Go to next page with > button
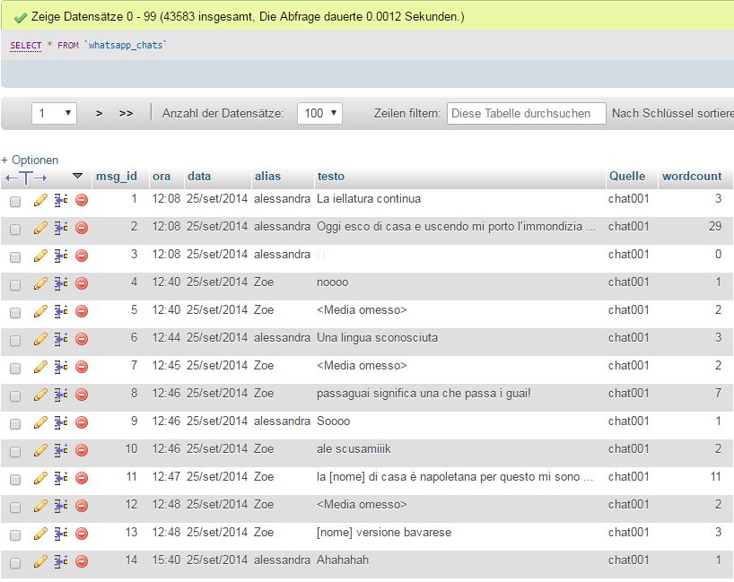This screenshot has height=582, width=734. (x=99, y=113)
